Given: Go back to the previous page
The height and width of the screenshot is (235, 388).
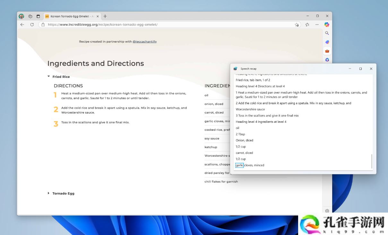Looking at the screenshot, I should 22,24.
